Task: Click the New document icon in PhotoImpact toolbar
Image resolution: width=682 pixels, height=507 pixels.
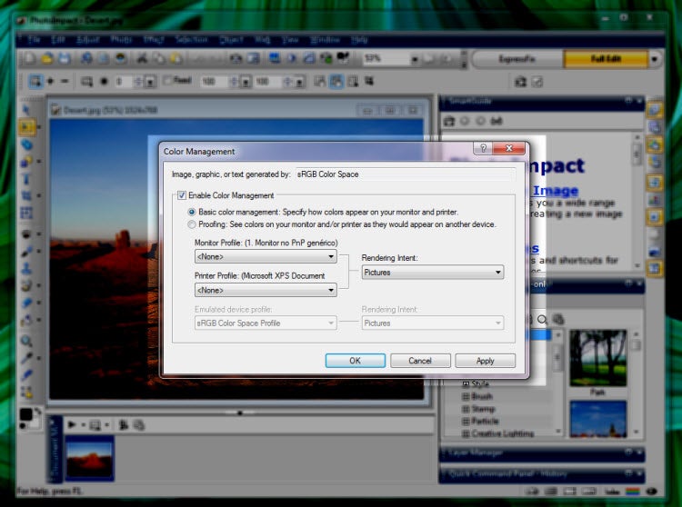Action: (x=29, y=58)
